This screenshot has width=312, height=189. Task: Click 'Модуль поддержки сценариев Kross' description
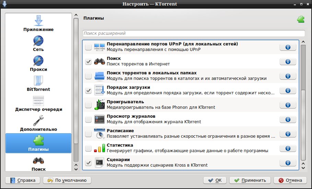157,165
